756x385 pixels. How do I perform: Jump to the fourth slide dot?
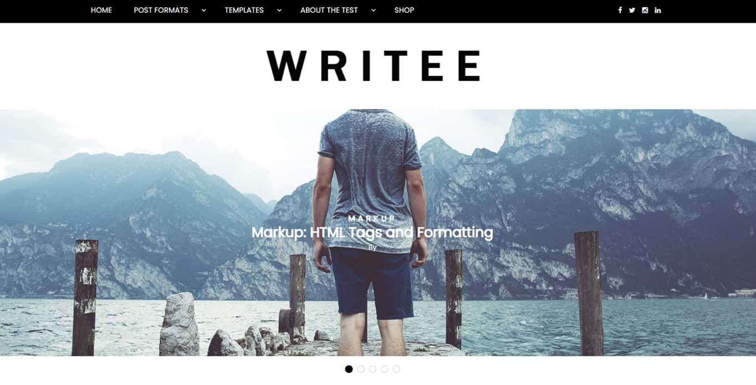click(x=385, y=369)
